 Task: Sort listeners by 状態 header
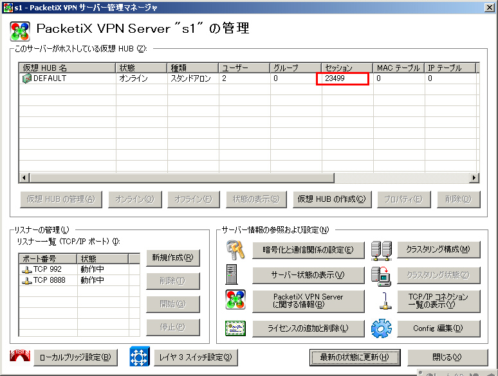click(x=102, y=258)
